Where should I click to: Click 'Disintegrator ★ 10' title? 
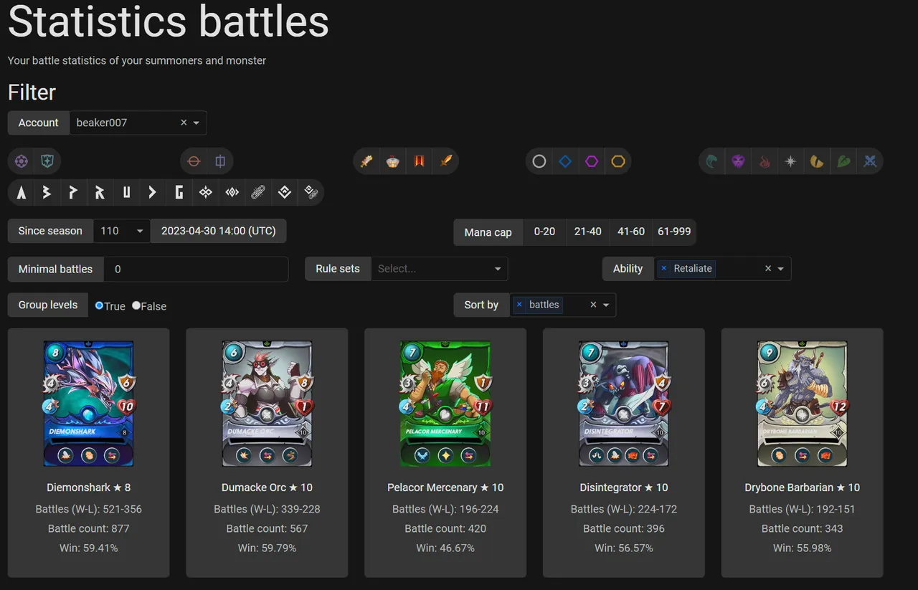click(624, 487)
